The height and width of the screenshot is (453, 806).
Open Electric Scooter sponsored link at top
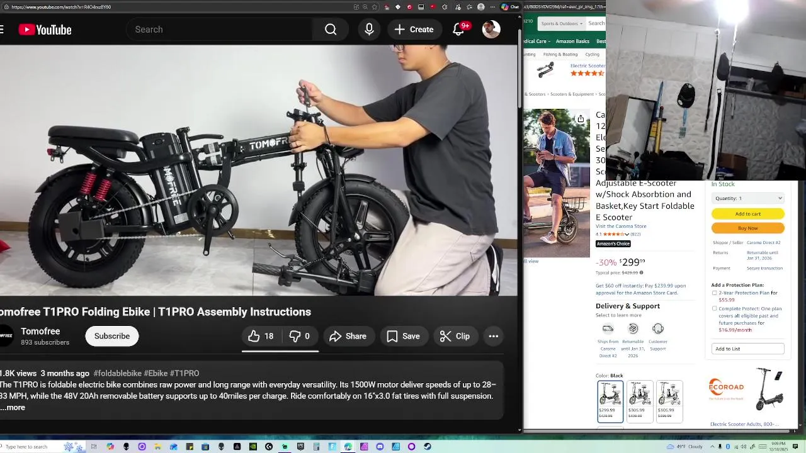click(x=587, y=65)
